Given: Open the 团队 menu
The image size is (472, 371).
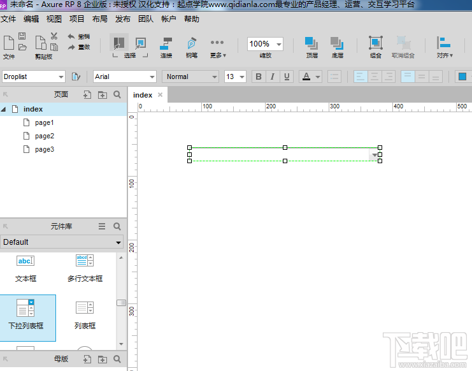Looking at the screenshot, I should (x=146, y=19).
